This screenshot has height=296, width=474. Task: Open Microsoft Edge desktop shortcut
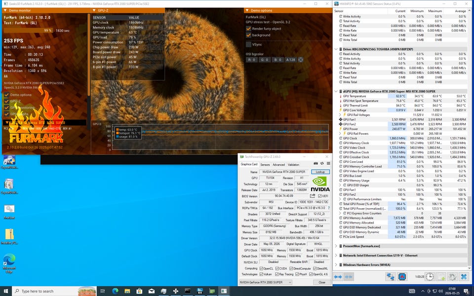point(9,263)
